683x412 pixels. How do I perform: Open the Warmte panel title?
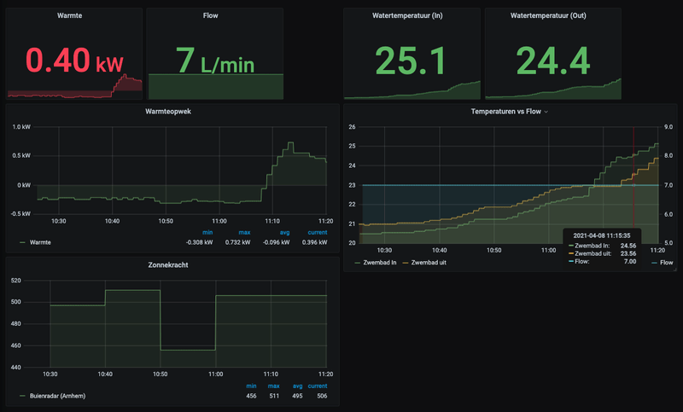click(x=69, y=15)
